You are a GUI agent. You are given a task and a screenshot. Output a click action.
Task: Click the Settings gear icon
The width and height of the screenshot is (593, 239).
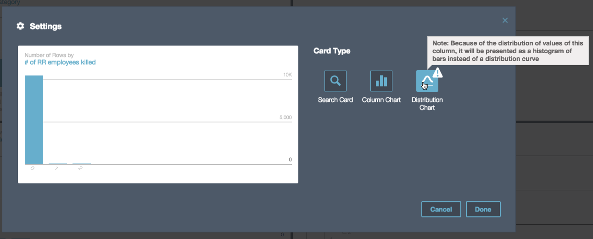point(20,26)
